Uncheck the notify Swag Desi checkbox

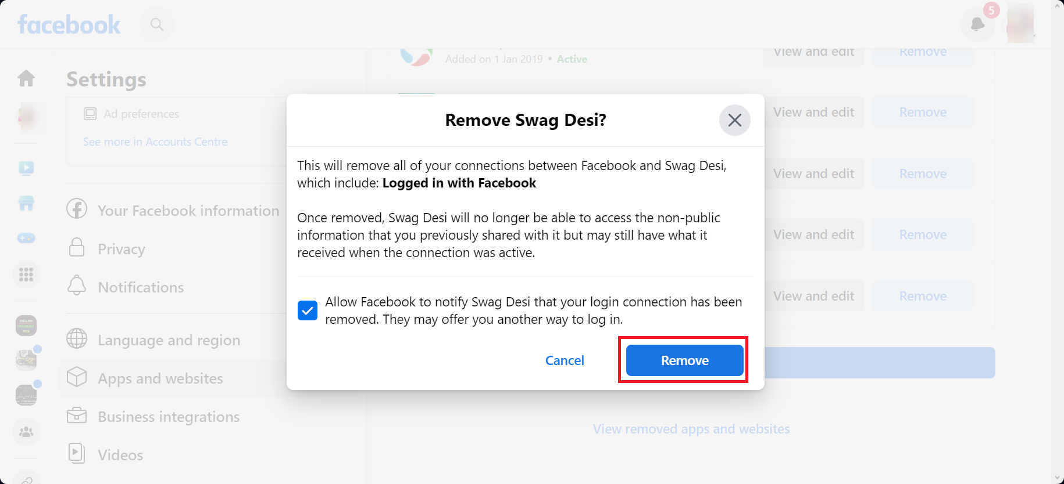click(x=307, y=310)
